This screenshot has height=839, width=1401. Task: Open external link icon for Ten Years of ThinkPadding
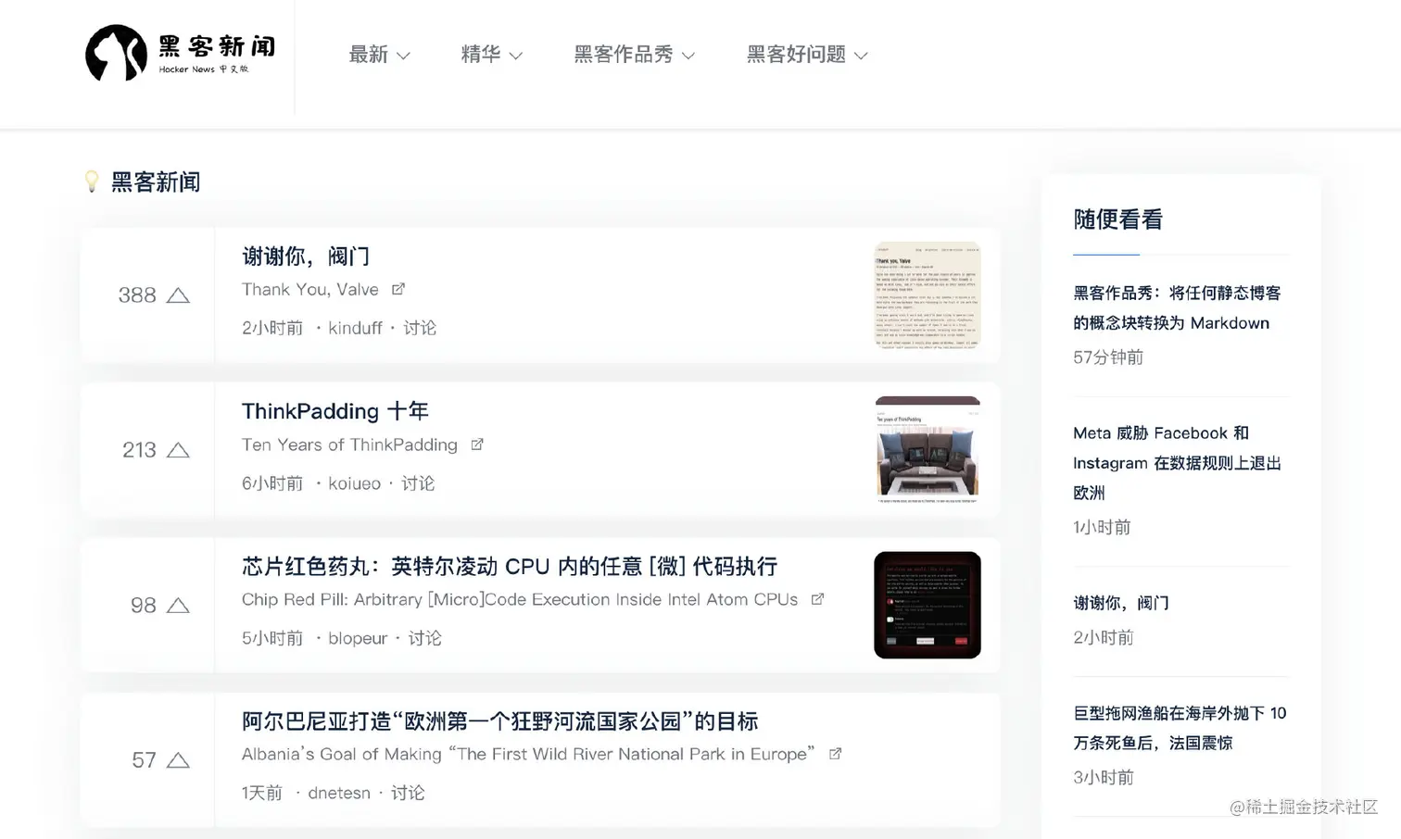click(x=477, y=445)
